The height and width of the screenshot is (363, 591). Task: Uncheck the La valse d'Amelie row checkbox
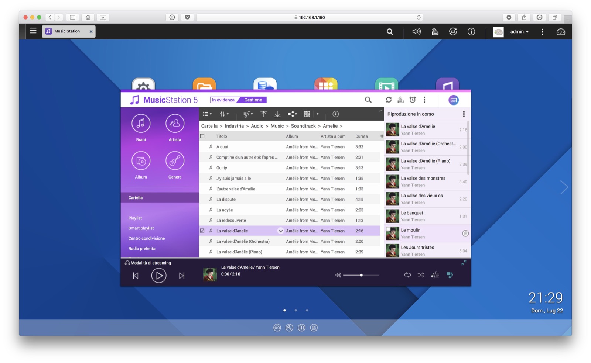click(x=202, y=231)
